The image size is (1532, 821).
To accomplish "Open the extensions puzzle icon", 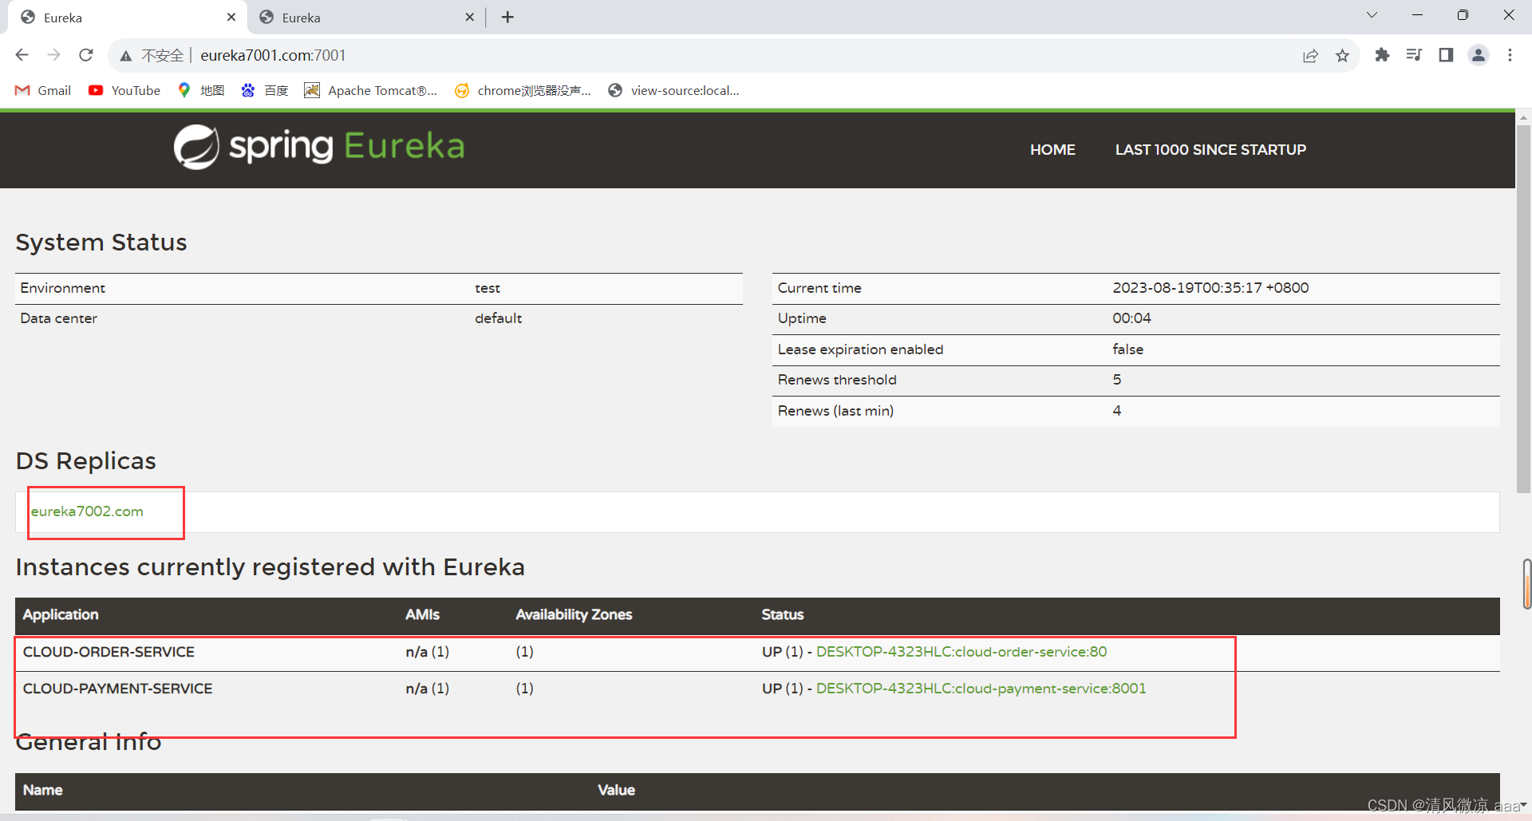I will coord(1382,55).
